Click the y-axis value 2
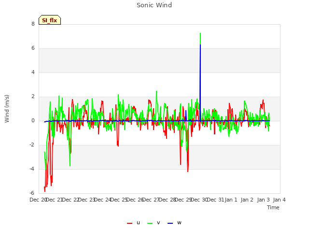This screenshot has width=309, height=232. pyautogui.click(x=33, y=97)
